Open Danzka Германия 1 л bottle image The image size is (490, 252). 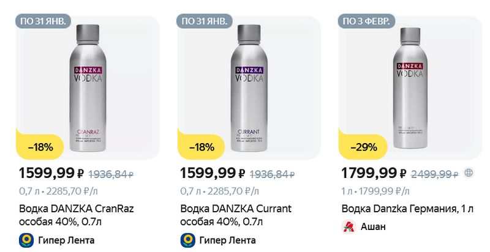click(x=410, y=91)
